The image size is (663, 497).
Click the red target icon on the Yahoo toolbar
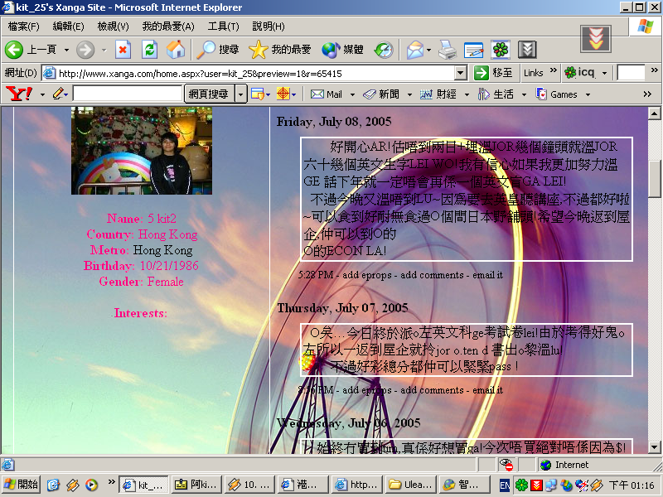283,94
